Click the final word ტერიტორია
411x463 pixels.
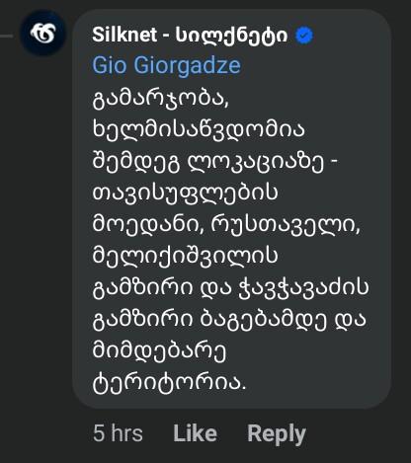coord(169,383)
